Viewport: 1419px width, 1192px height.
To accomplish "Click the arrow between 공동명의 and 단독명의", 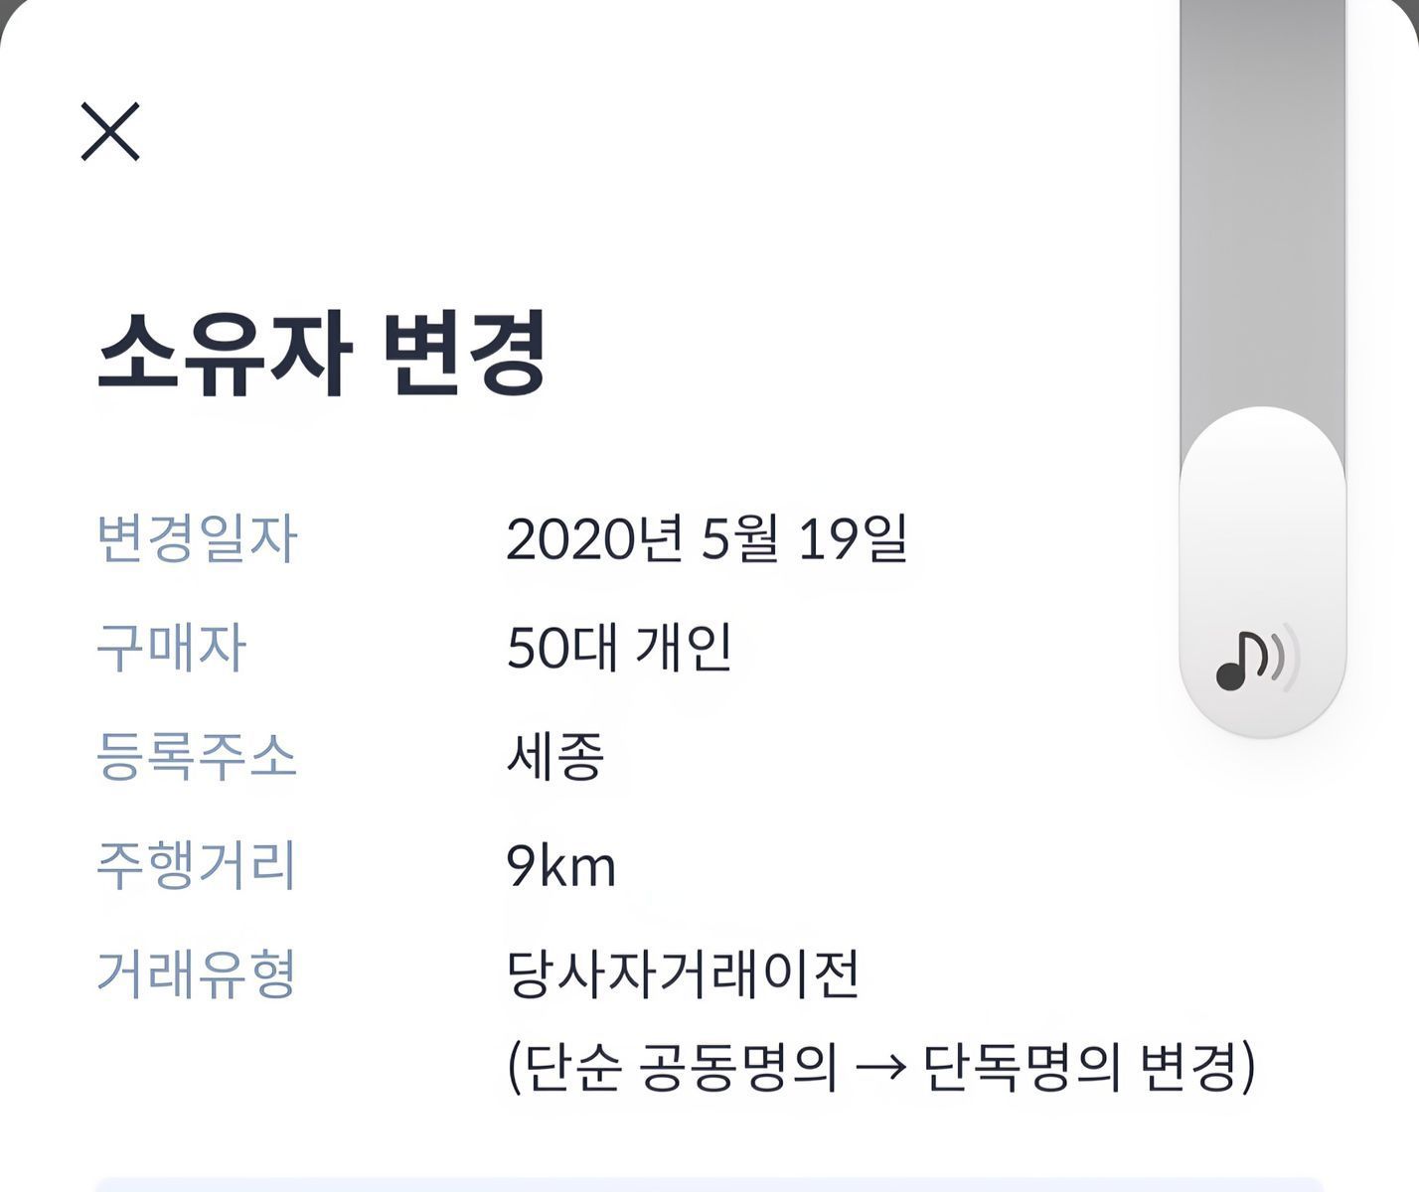I will (880, 1068).
